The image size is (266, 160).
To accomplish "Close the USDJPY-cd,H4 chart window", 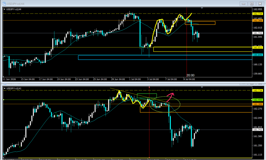I will [260, 4].
